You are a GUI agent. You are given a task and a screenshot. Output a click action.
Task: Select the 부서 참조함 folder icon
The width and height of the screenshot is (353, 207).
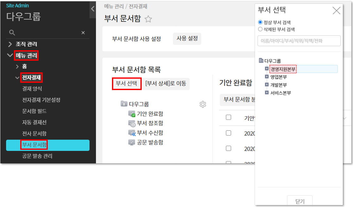[132, 123]
